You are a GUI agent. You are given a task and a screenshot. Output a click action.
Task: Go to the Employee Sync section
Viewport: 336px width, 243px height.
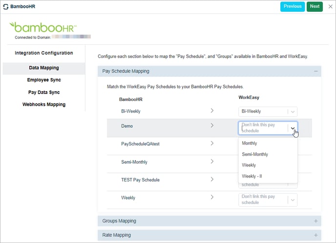tap(44, 80)
